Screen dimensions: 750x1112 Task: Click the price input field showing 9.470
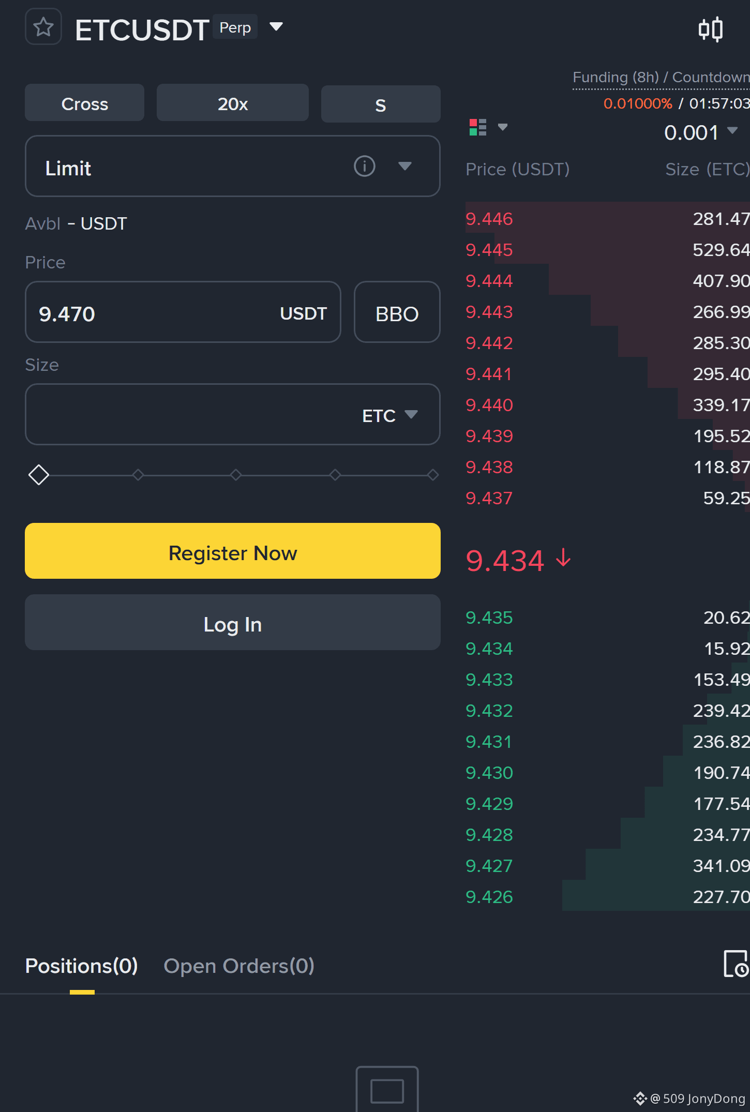(x=183, y=312)
